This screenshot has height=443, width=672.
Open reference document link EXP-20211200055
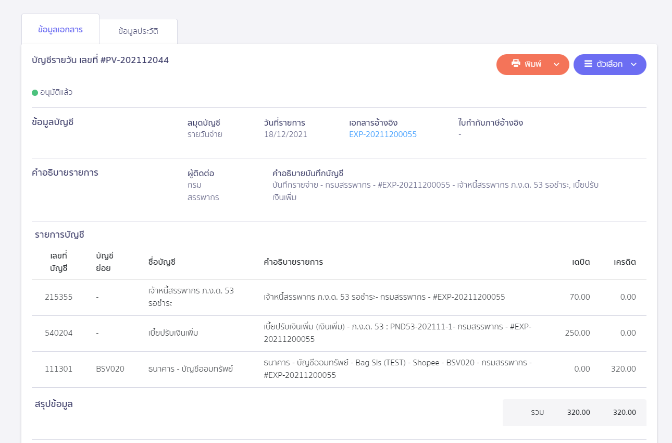click(x=382, y=134)
